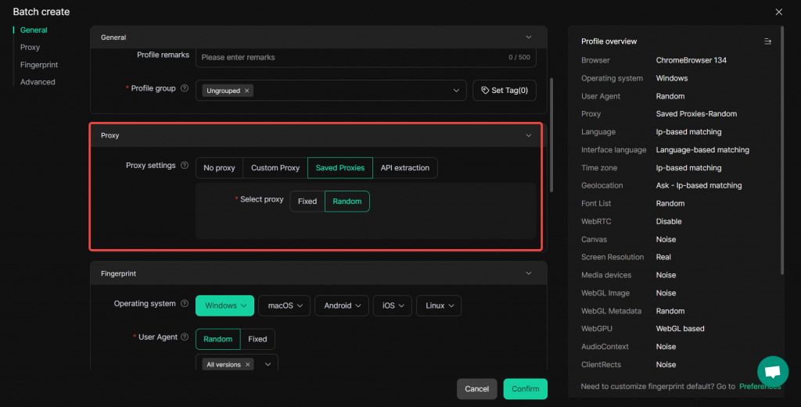Remove the Ungrouped tag with x

click(247, 91)
